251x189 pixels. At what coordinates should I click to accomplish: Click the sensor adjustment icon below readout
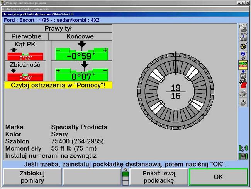[x=243, y=74]
